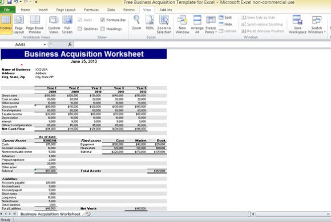The height and width of the screenshot is (222, 331).
Task: Select the Net Cash Flow row label
Action: [x=13, y=129]
